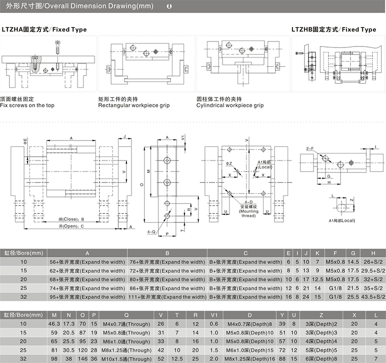
Task: Click the '6深(Depth)8' cell
Action: (321, 359)
